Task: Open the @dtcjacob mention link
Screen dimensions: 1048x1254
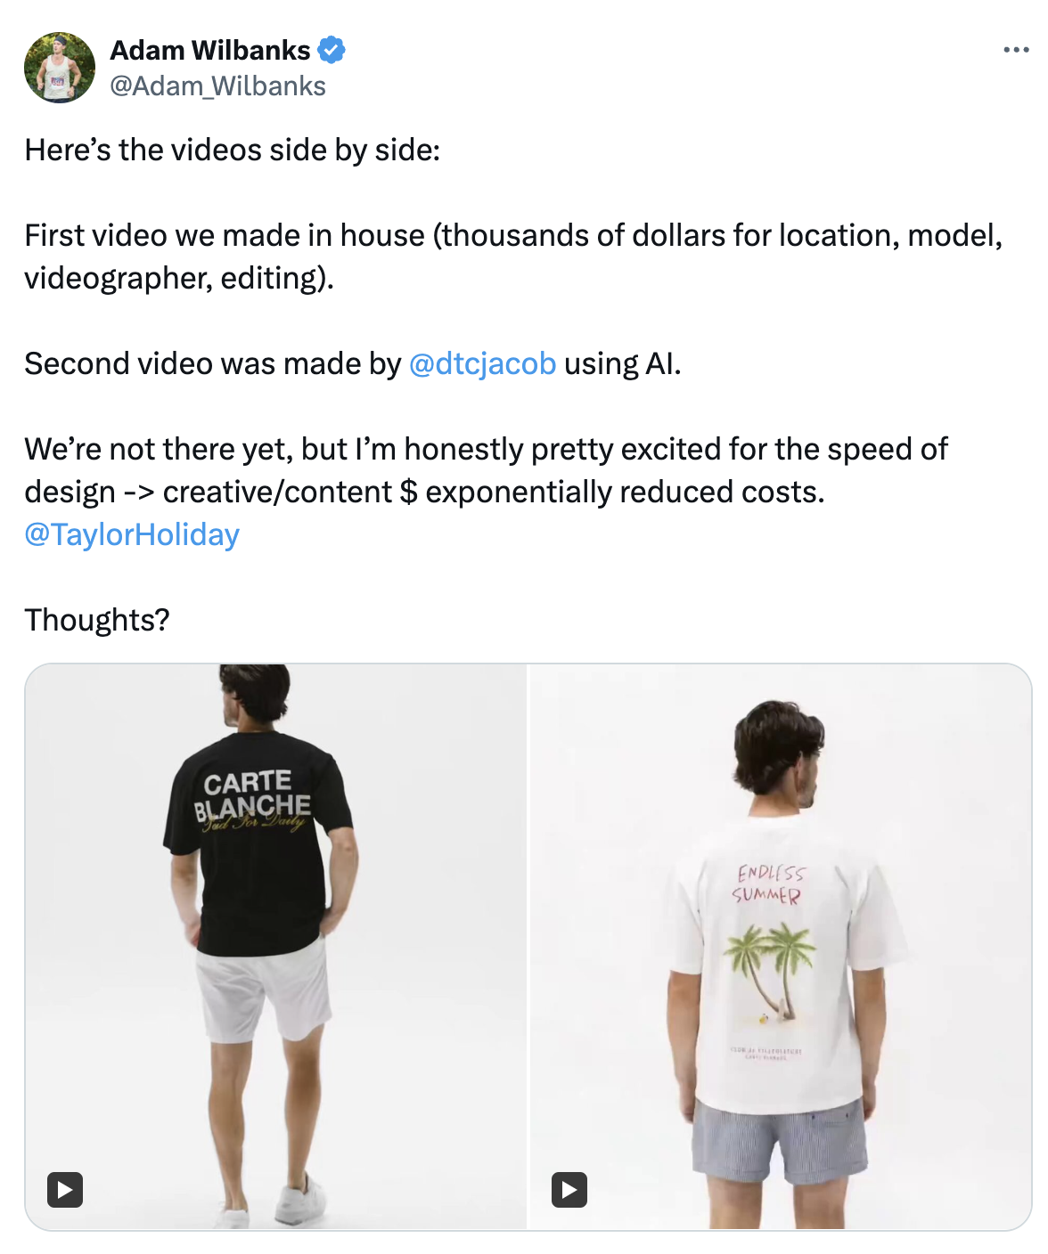Action: pyautogui.click(x=482, y=363)
